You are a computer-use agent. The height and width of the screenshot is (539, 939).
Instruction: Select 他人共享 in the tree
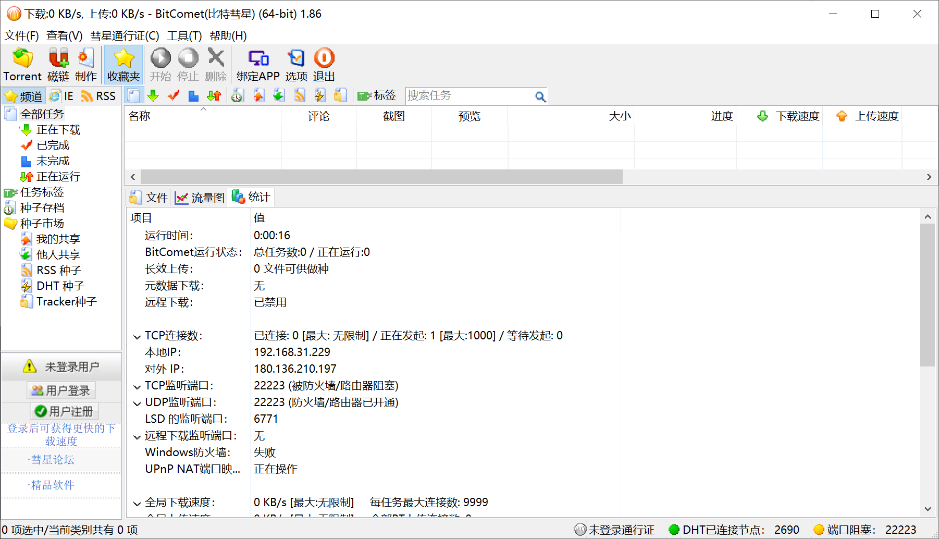coord(58,254)
